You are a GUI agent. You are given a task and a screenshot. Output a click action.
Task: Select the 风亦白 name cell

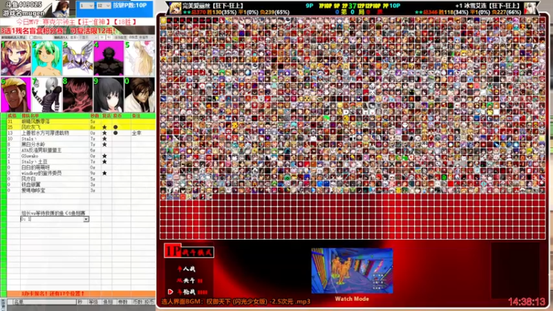pos(55,179)
